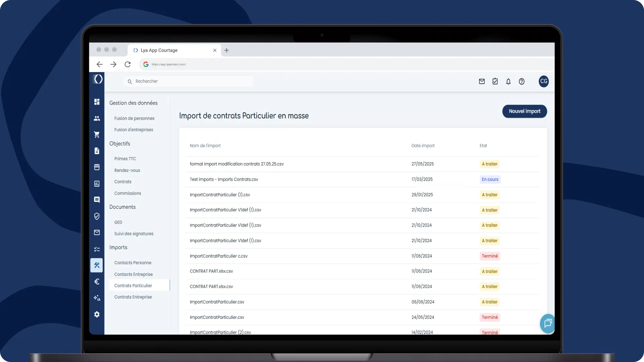Click date 29/01/2025 cell
Viewport: 644px width, 362px height.
pos(422,195)
